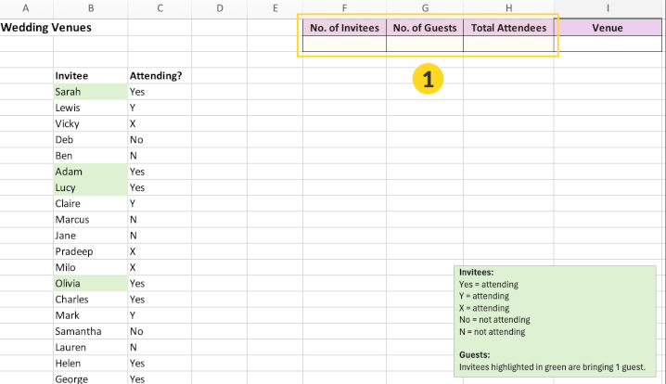Select the Attending? column heading cell

pos(156,76)
